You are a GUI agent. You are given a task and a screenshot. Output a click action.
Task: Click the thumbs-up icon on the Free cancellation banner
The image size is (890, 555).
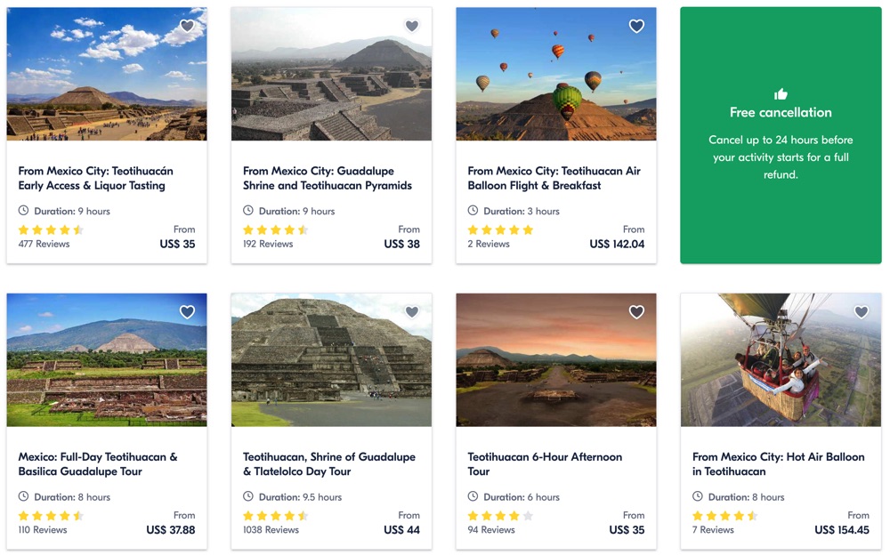(x=781, y=92)
